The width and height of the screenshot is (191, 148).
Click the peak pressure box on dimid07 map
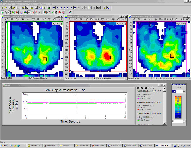(x=108, y=58)
